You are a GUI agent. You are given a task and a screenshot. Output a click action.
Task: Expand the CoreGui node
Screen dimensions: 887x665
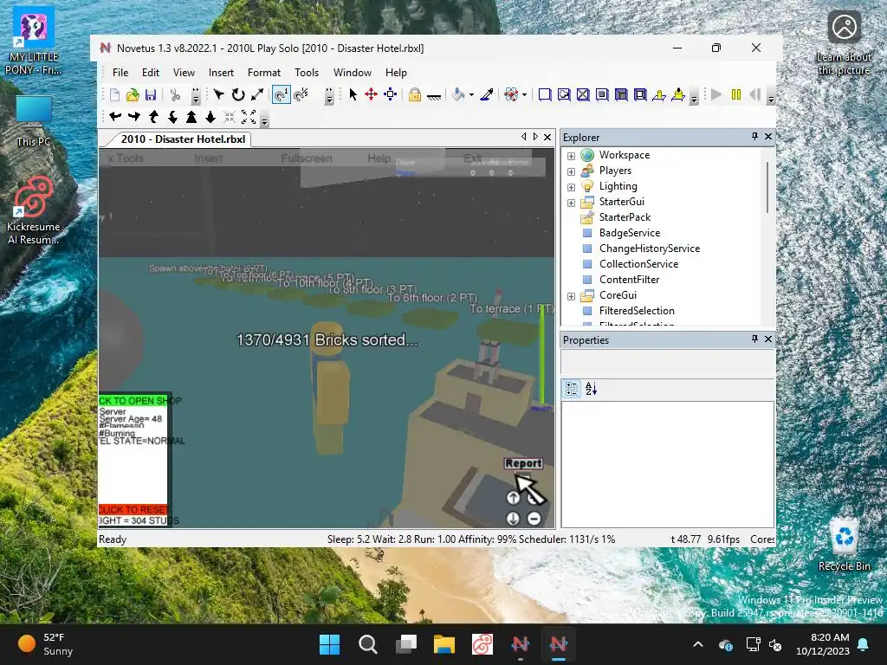(x=571, y=296)
